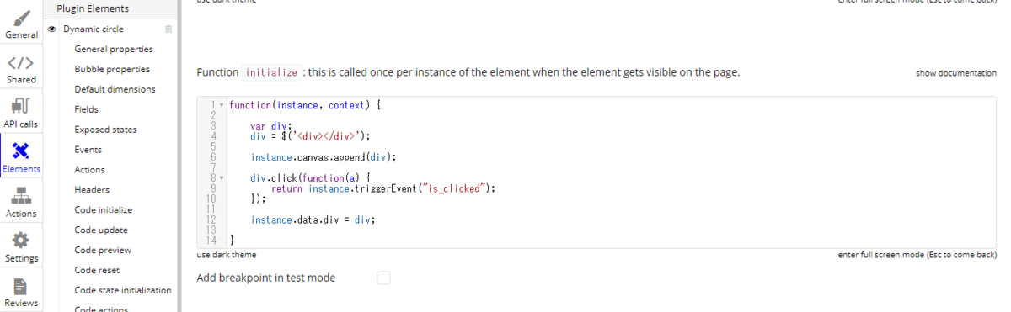Select the Dynamic circle element
Image resolution: width=1011 pixels, height=312 pixels.
94,29
